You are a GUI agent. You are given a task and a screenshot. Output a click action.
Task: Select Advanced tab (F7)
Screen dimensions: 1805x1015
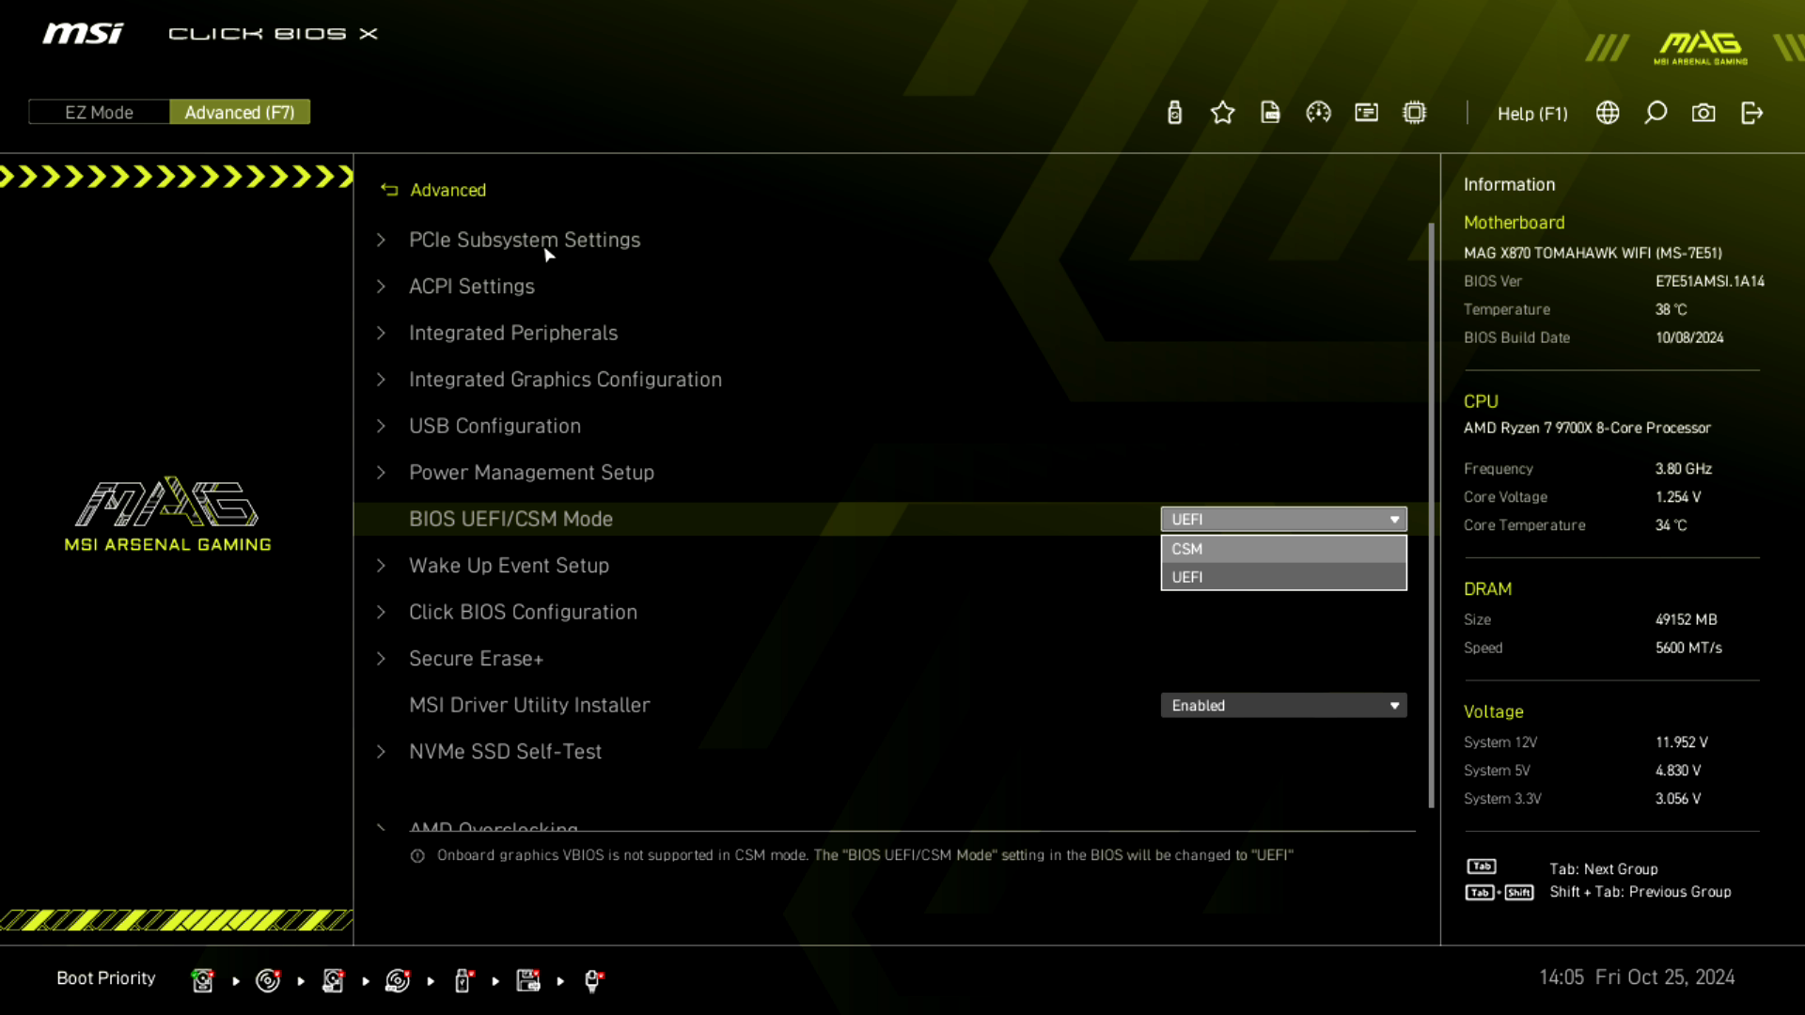(x=240, y=112)
